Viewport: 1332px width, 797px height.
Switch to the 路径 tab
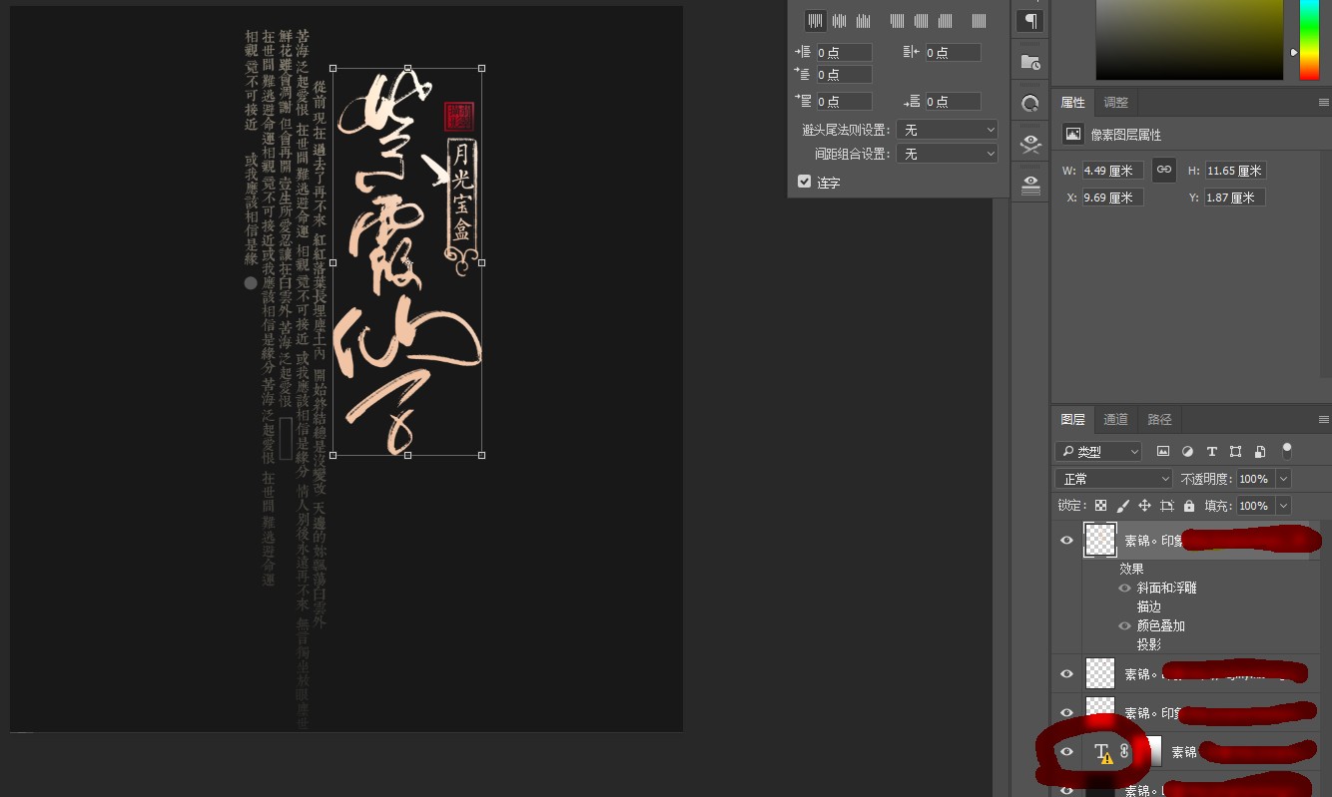pyautogui.click(x=1160, y=419)
